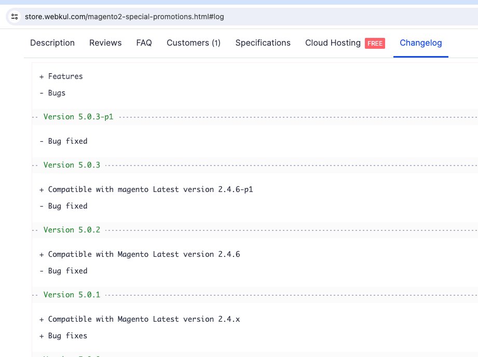
Task: Click the 'Version 5.0.3-p1' heading
Action: (78, 117)
